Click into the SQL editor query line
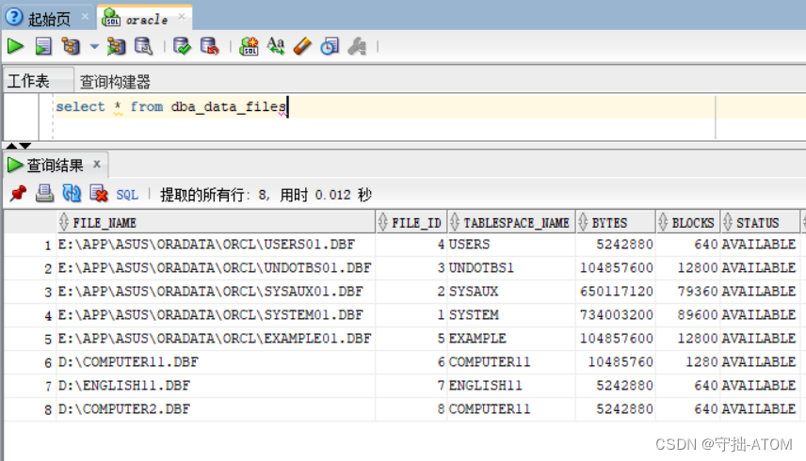This screenshot has width=806, height=461. pyautogui.click(x=385, y=106)
